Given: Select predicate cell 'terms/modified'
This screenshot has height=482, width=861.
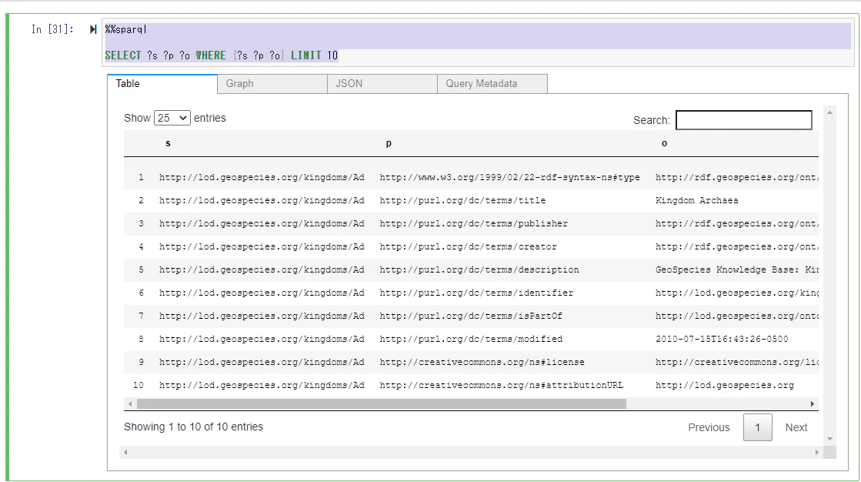Looking at the screenshot, I should click(471, 339).
